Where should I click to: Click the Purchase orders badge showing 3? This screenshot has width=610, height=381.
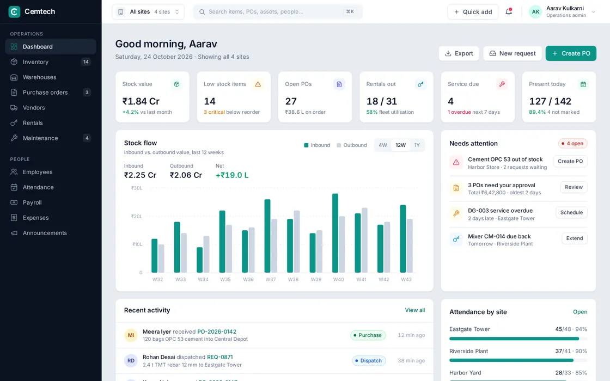(x=87, y=92)
